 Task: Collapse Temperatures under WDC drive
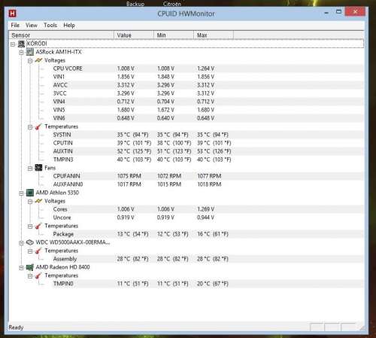(30, 251)
